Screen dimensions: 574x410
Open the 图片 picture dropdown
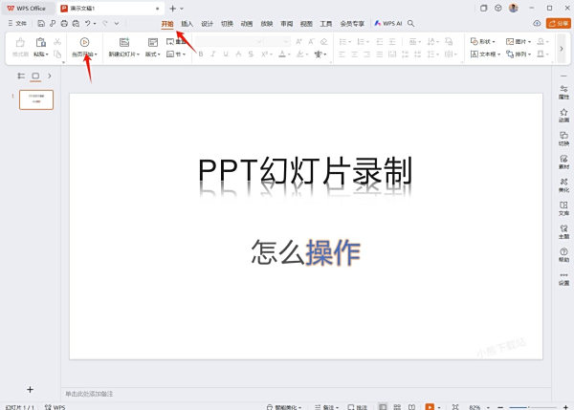pyautogui.click(x=519, y=42)
